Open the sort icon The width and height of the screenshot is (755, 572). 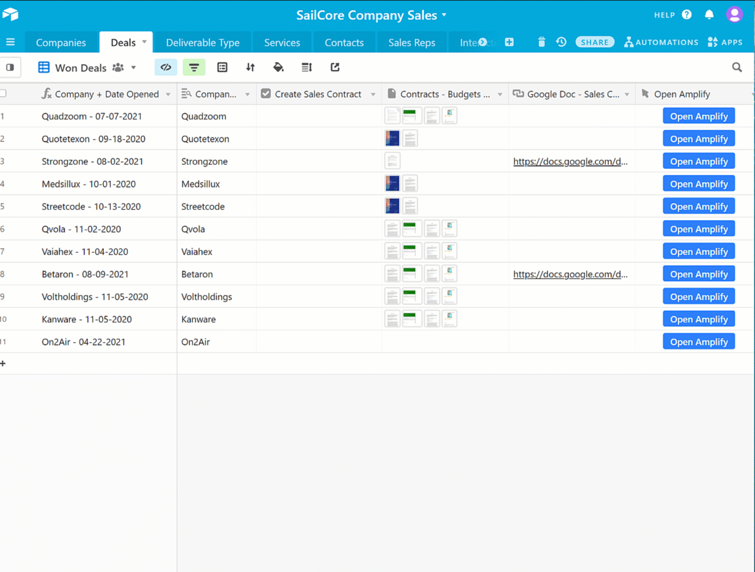pyautogui.click(x=250, y=67)
